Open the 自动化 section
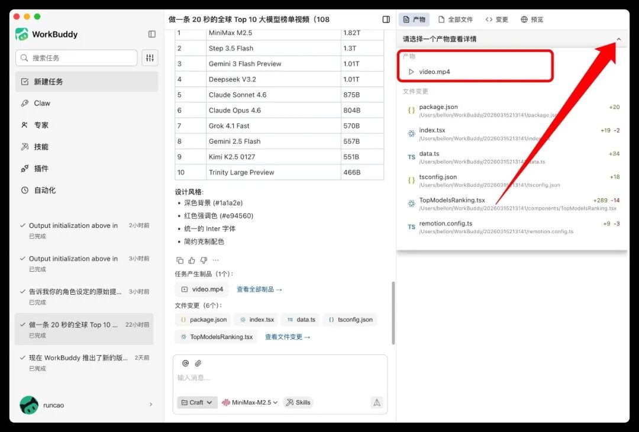The height and width of the screenshot is (432, 639). click(87, 190)
